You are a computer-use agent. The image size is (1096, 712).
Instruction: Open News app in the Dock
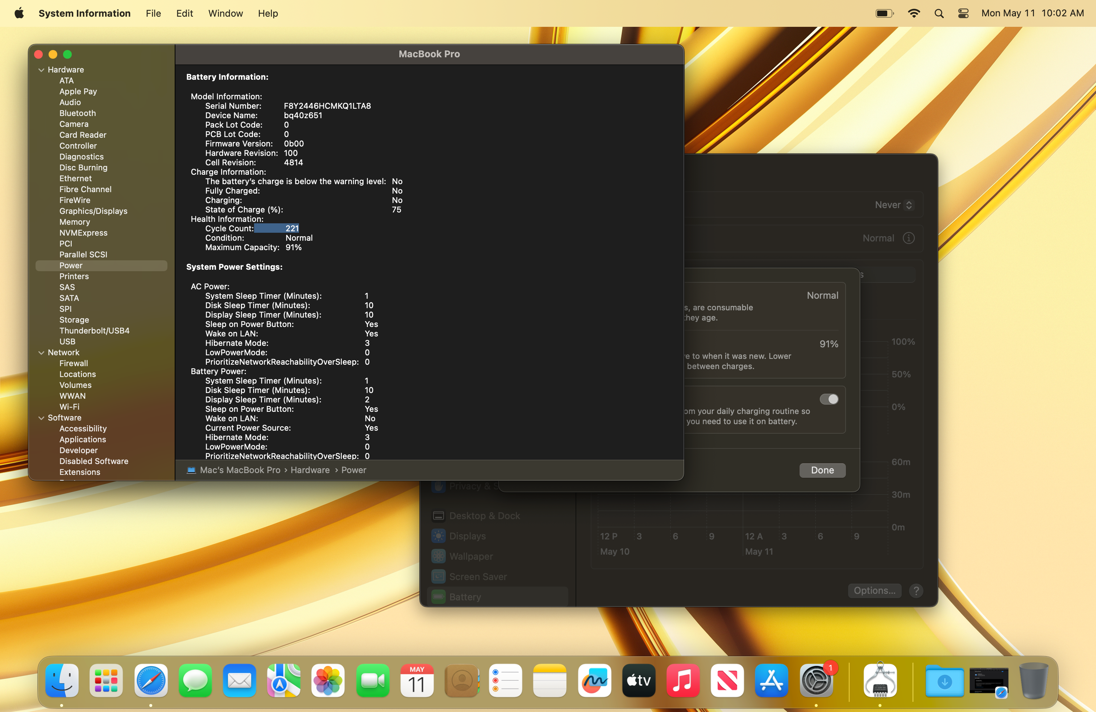pyautogui.click(x=727, y=680)
